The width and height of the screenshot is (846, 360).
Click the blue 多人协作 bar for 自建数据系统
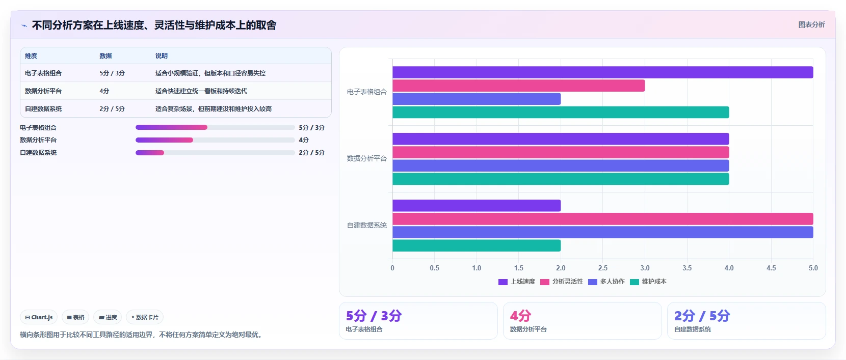click(603, 232)
